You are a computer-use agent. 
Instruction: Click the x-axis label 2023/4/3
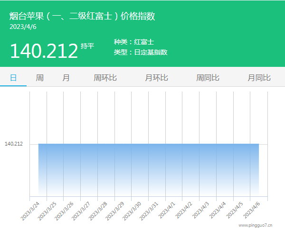coord(201,210)
